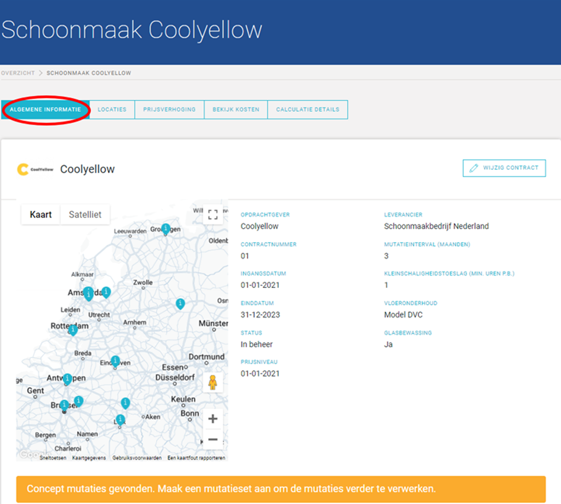
Task: Click supplier name Schoonmaakbedrijf Nederland
Action: click(436, 226)
